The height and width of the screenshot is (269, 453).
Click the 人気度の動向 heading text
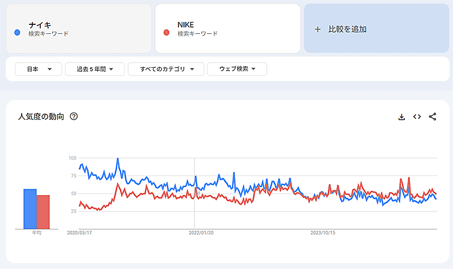[41, 117]
